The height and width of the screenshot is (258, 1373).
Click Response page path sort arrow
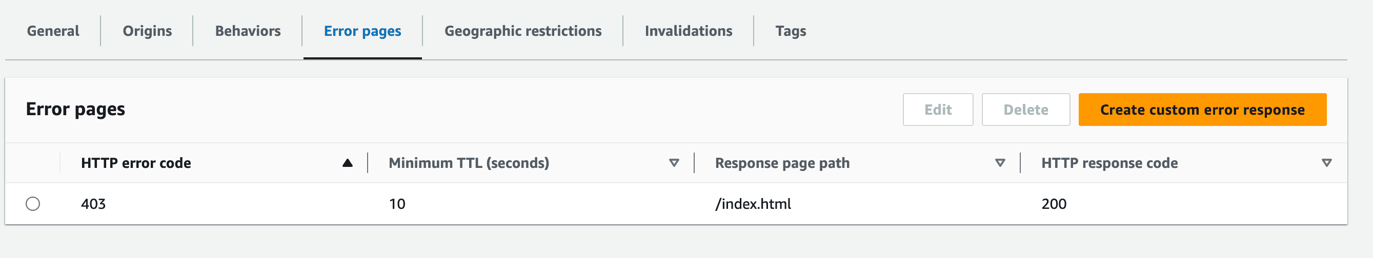(1000, 163)
